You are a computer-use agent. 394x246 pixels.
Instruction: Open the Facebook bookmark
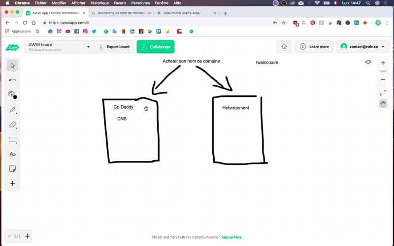[77, 31]
